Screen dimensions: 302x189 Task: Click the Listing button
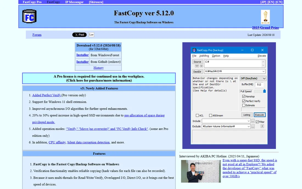pos(247,115)
